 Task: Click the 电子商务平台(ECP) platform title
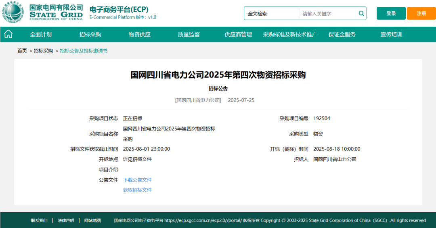click(x=119, y=9)
